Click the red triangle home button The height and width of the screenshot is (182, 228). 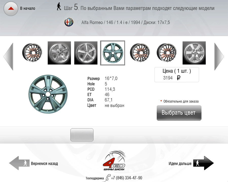(11, 9)
